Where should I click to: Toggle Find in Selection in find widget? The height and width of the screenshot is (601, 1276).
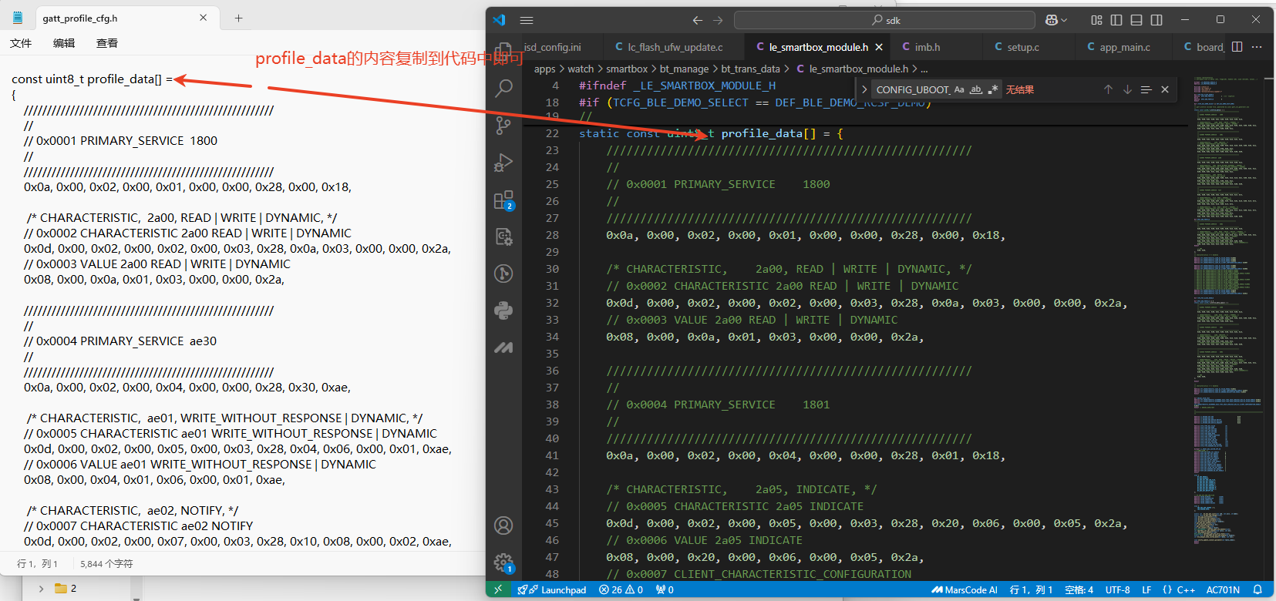click(1146, 89)
